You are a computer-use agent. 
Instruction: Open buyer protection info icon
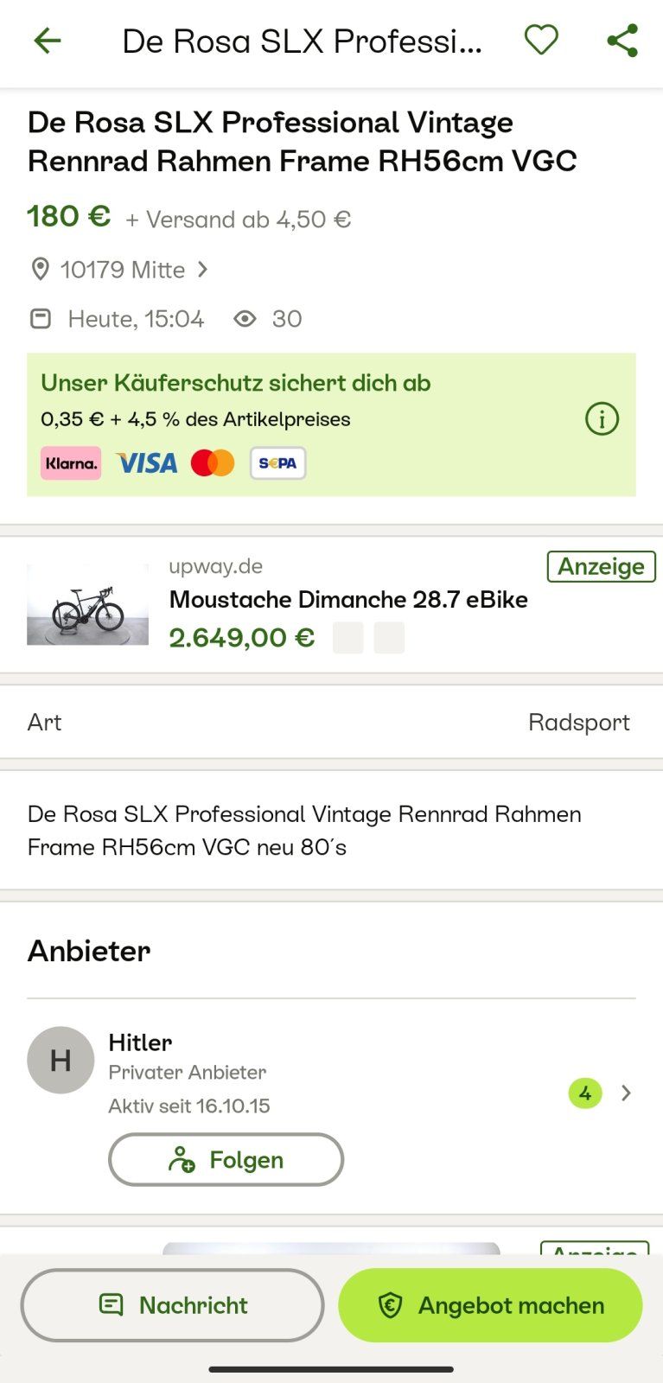point(602,419)
